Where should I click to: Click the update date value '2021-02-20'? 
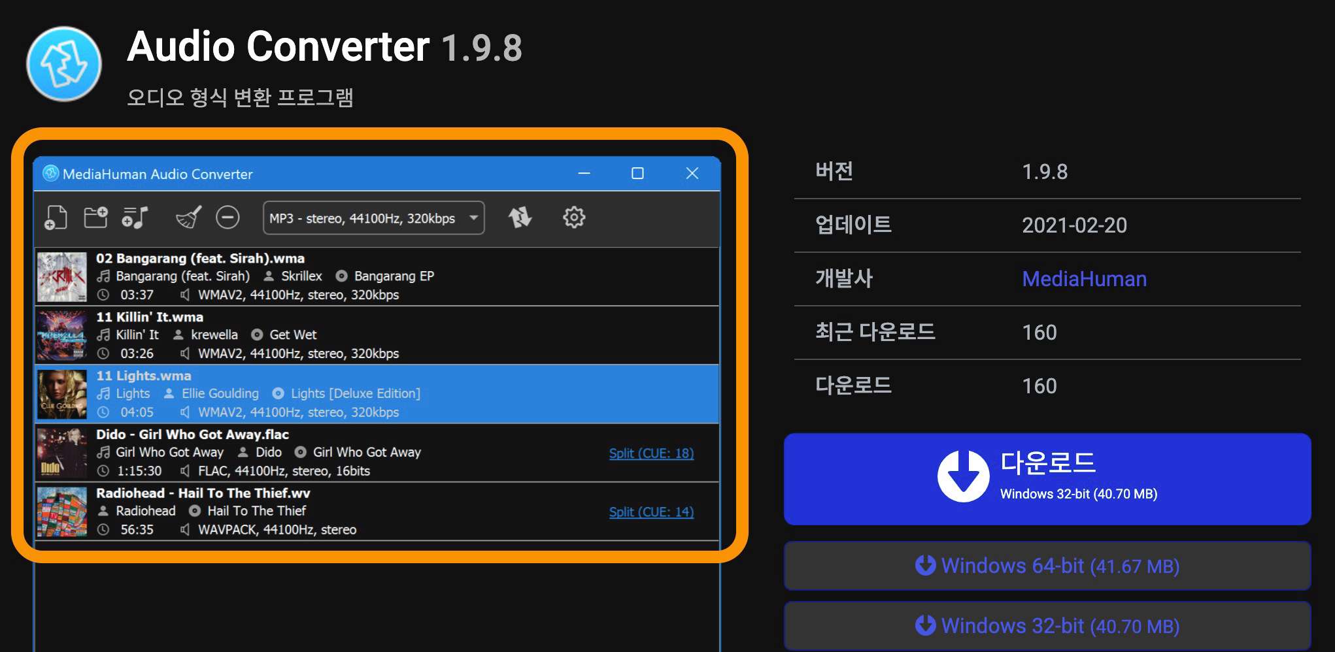[1074, 225]
